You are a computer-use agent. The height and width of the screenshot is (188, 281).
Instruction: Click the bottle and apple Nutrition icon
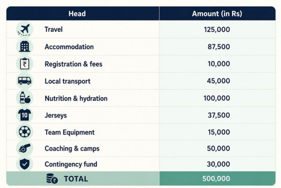[25, 98]
